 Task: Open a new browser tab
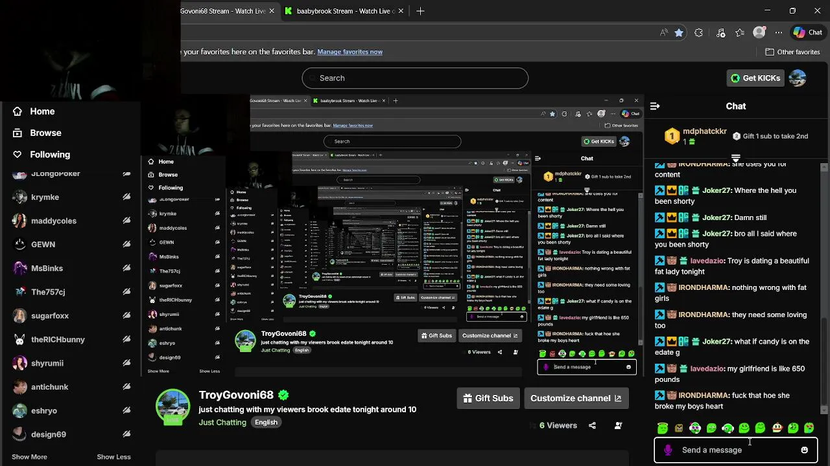tap(420, 11)
